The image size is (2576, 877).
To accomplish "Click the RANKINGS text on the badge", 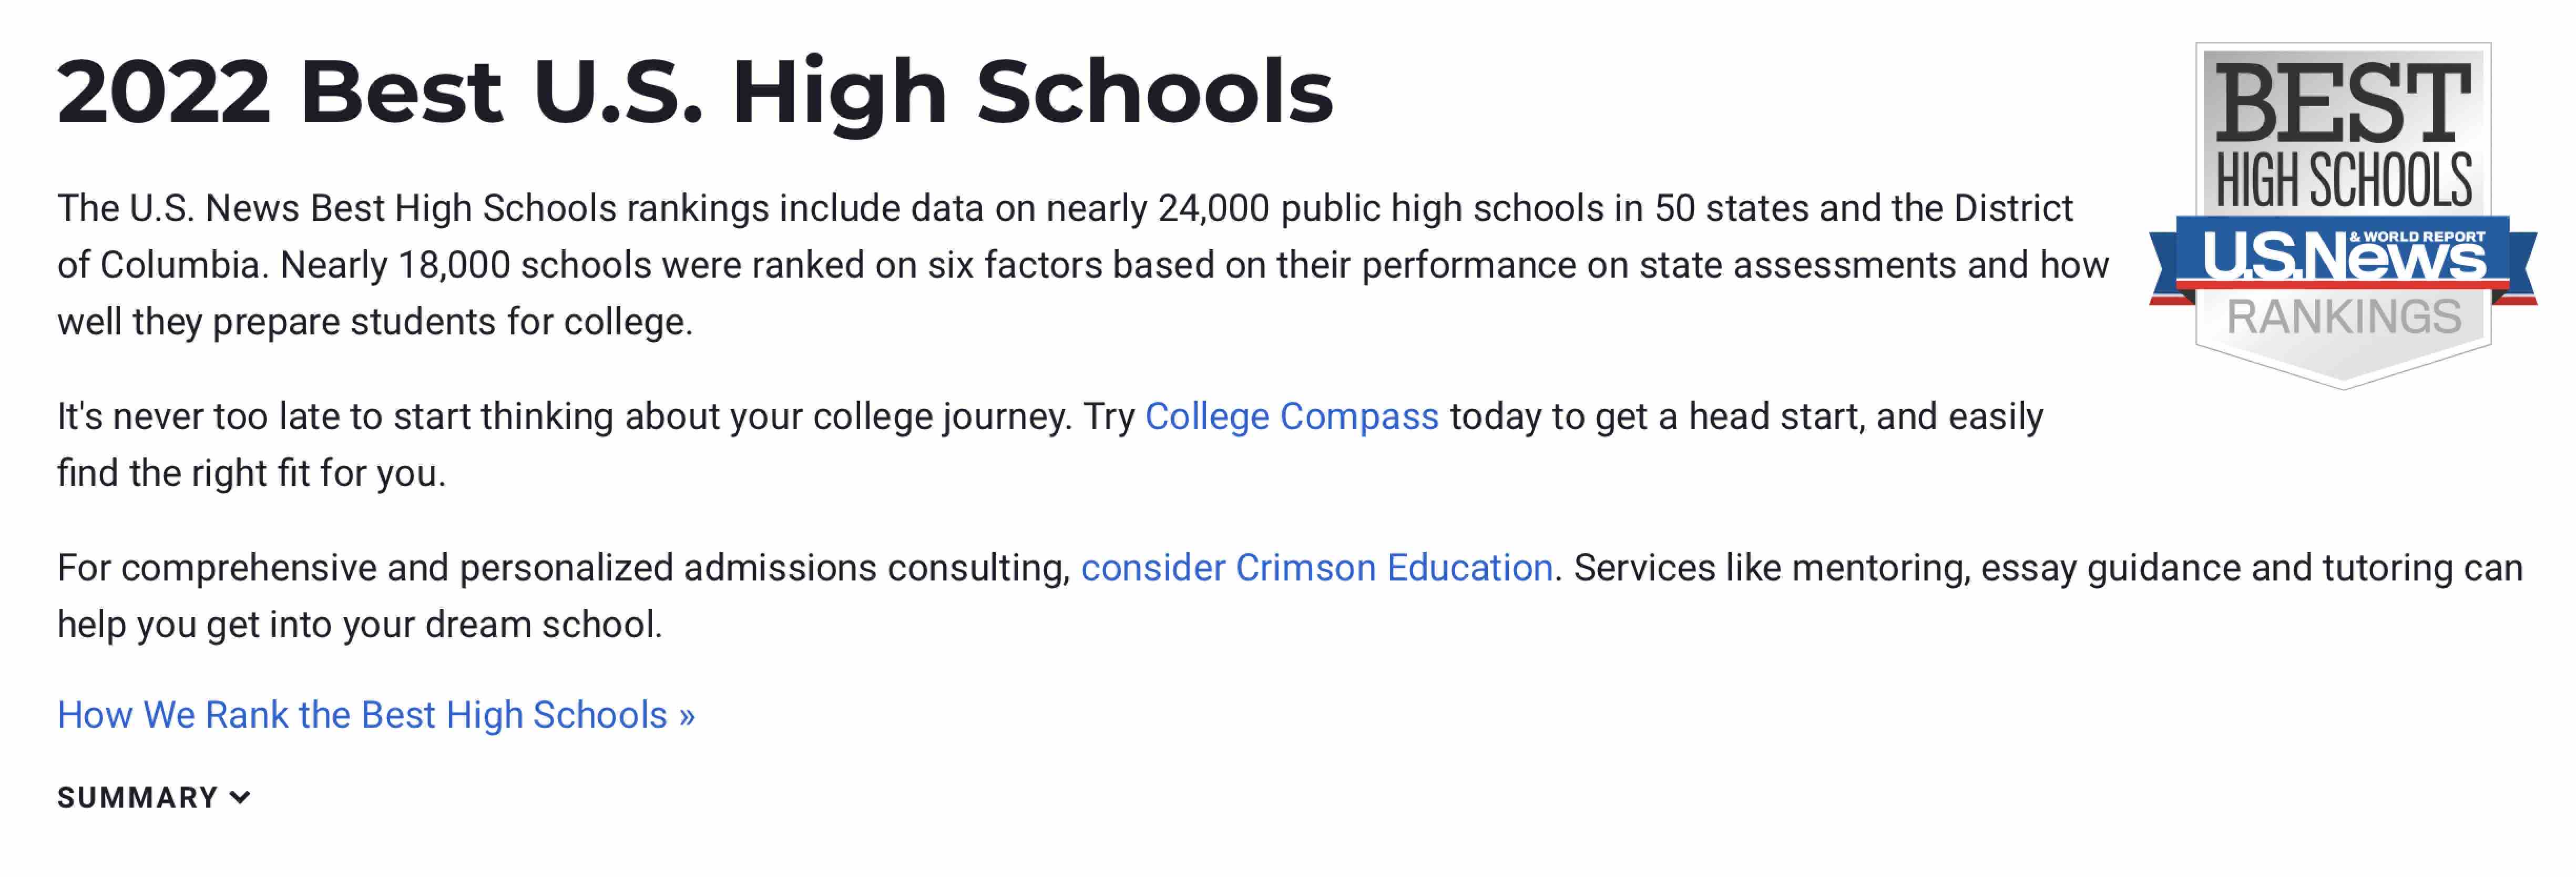I will [x=2343, y=317].
